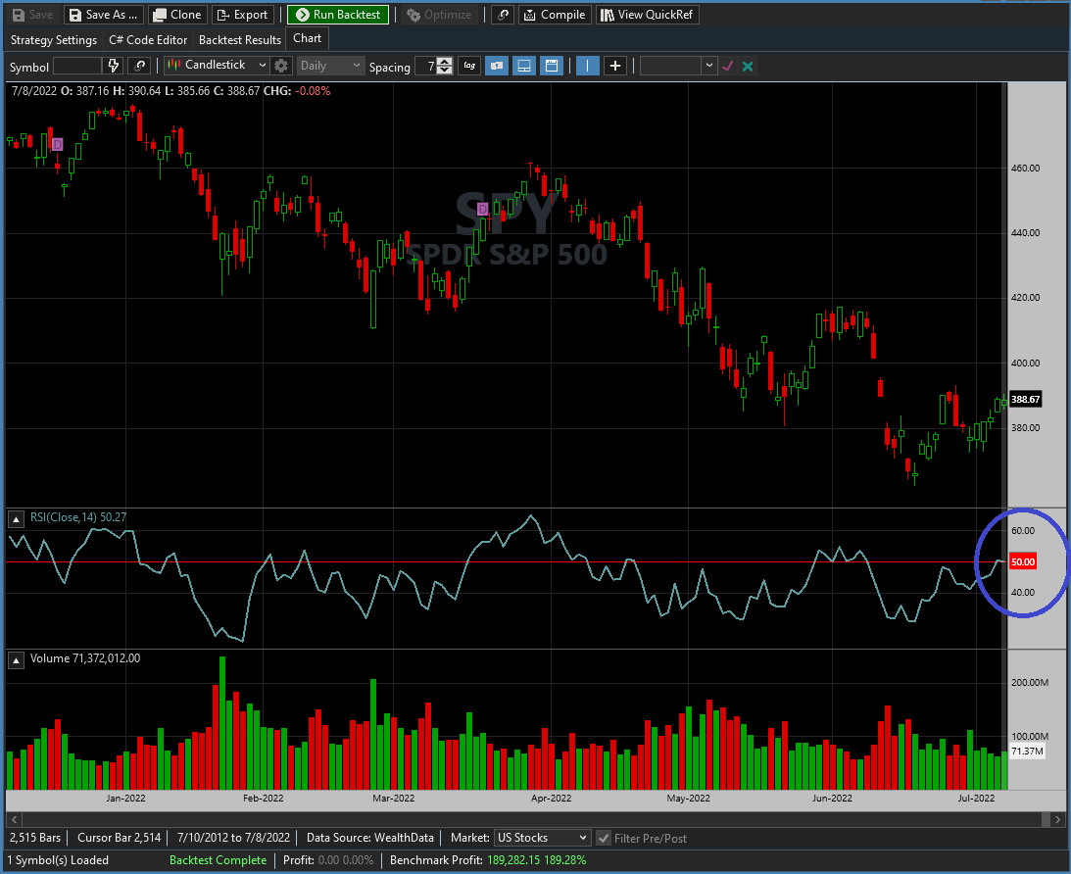Click the 7/10/2012 to 7/8/2022 date range

(233, 838)
